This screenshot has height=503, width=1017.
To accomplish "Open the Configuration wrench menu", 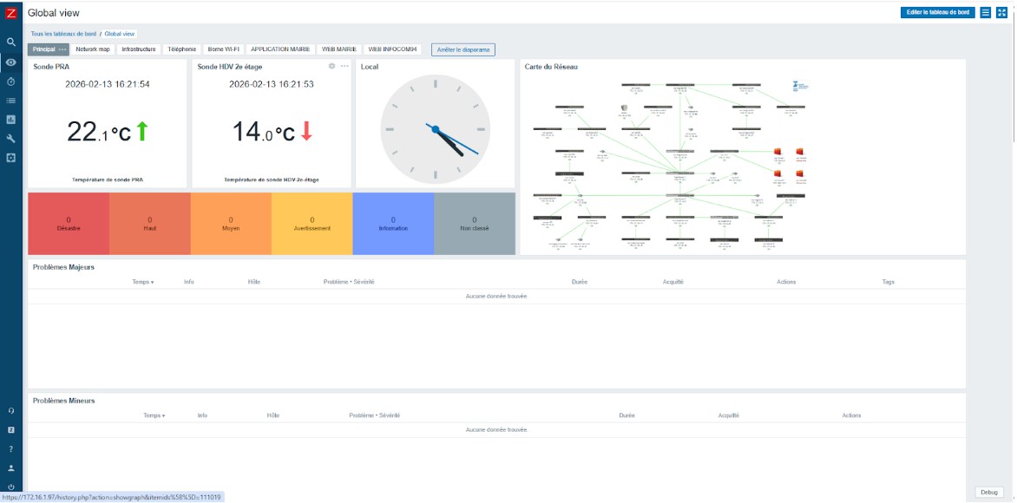I will tap(11, 139).
